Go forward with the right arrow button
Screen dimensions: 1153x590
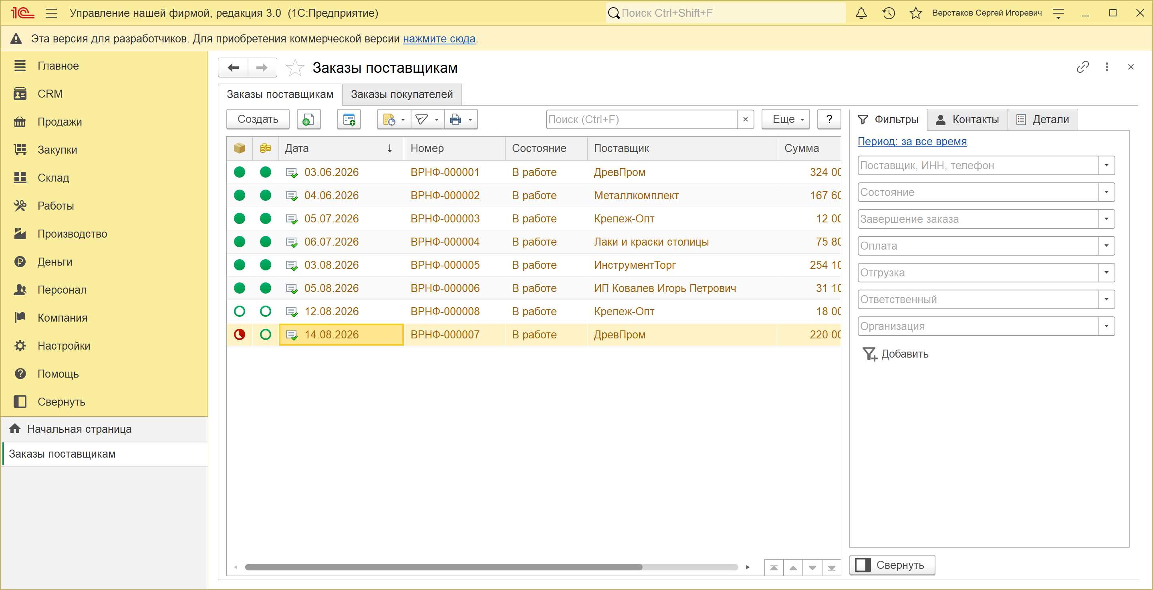[x=262, y=68]
